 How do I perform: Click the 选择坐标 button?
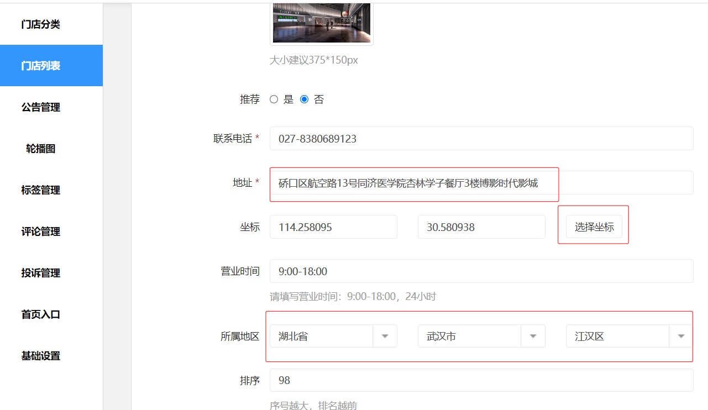click(594, 227)
